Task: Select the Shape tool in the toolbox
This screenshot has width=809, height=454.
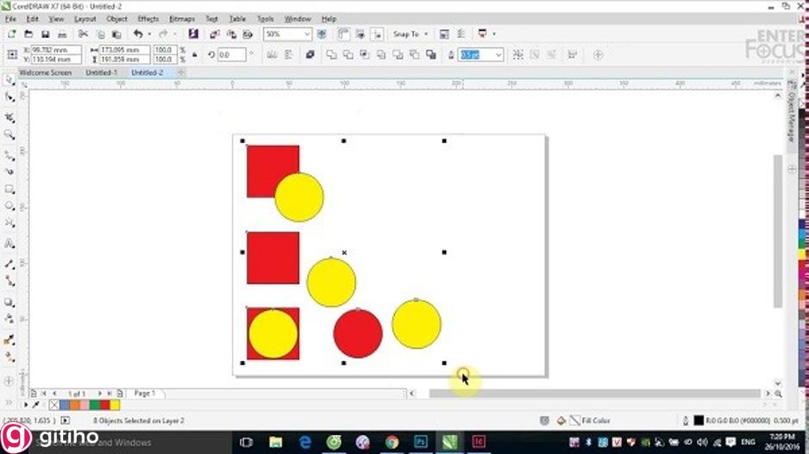Action: [x=9, y=96]
